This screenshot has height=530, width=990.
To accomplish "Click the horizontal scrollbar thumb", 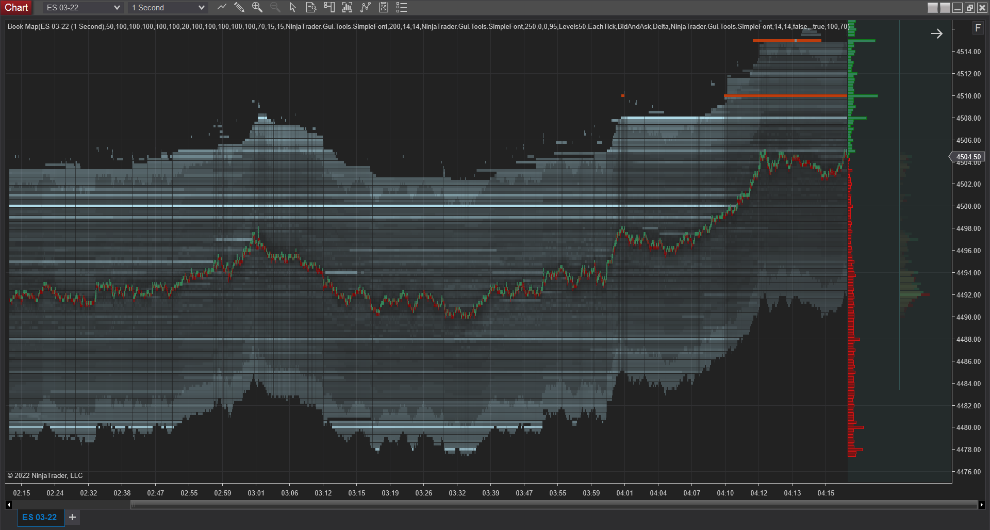I will [x=554, y=505].
